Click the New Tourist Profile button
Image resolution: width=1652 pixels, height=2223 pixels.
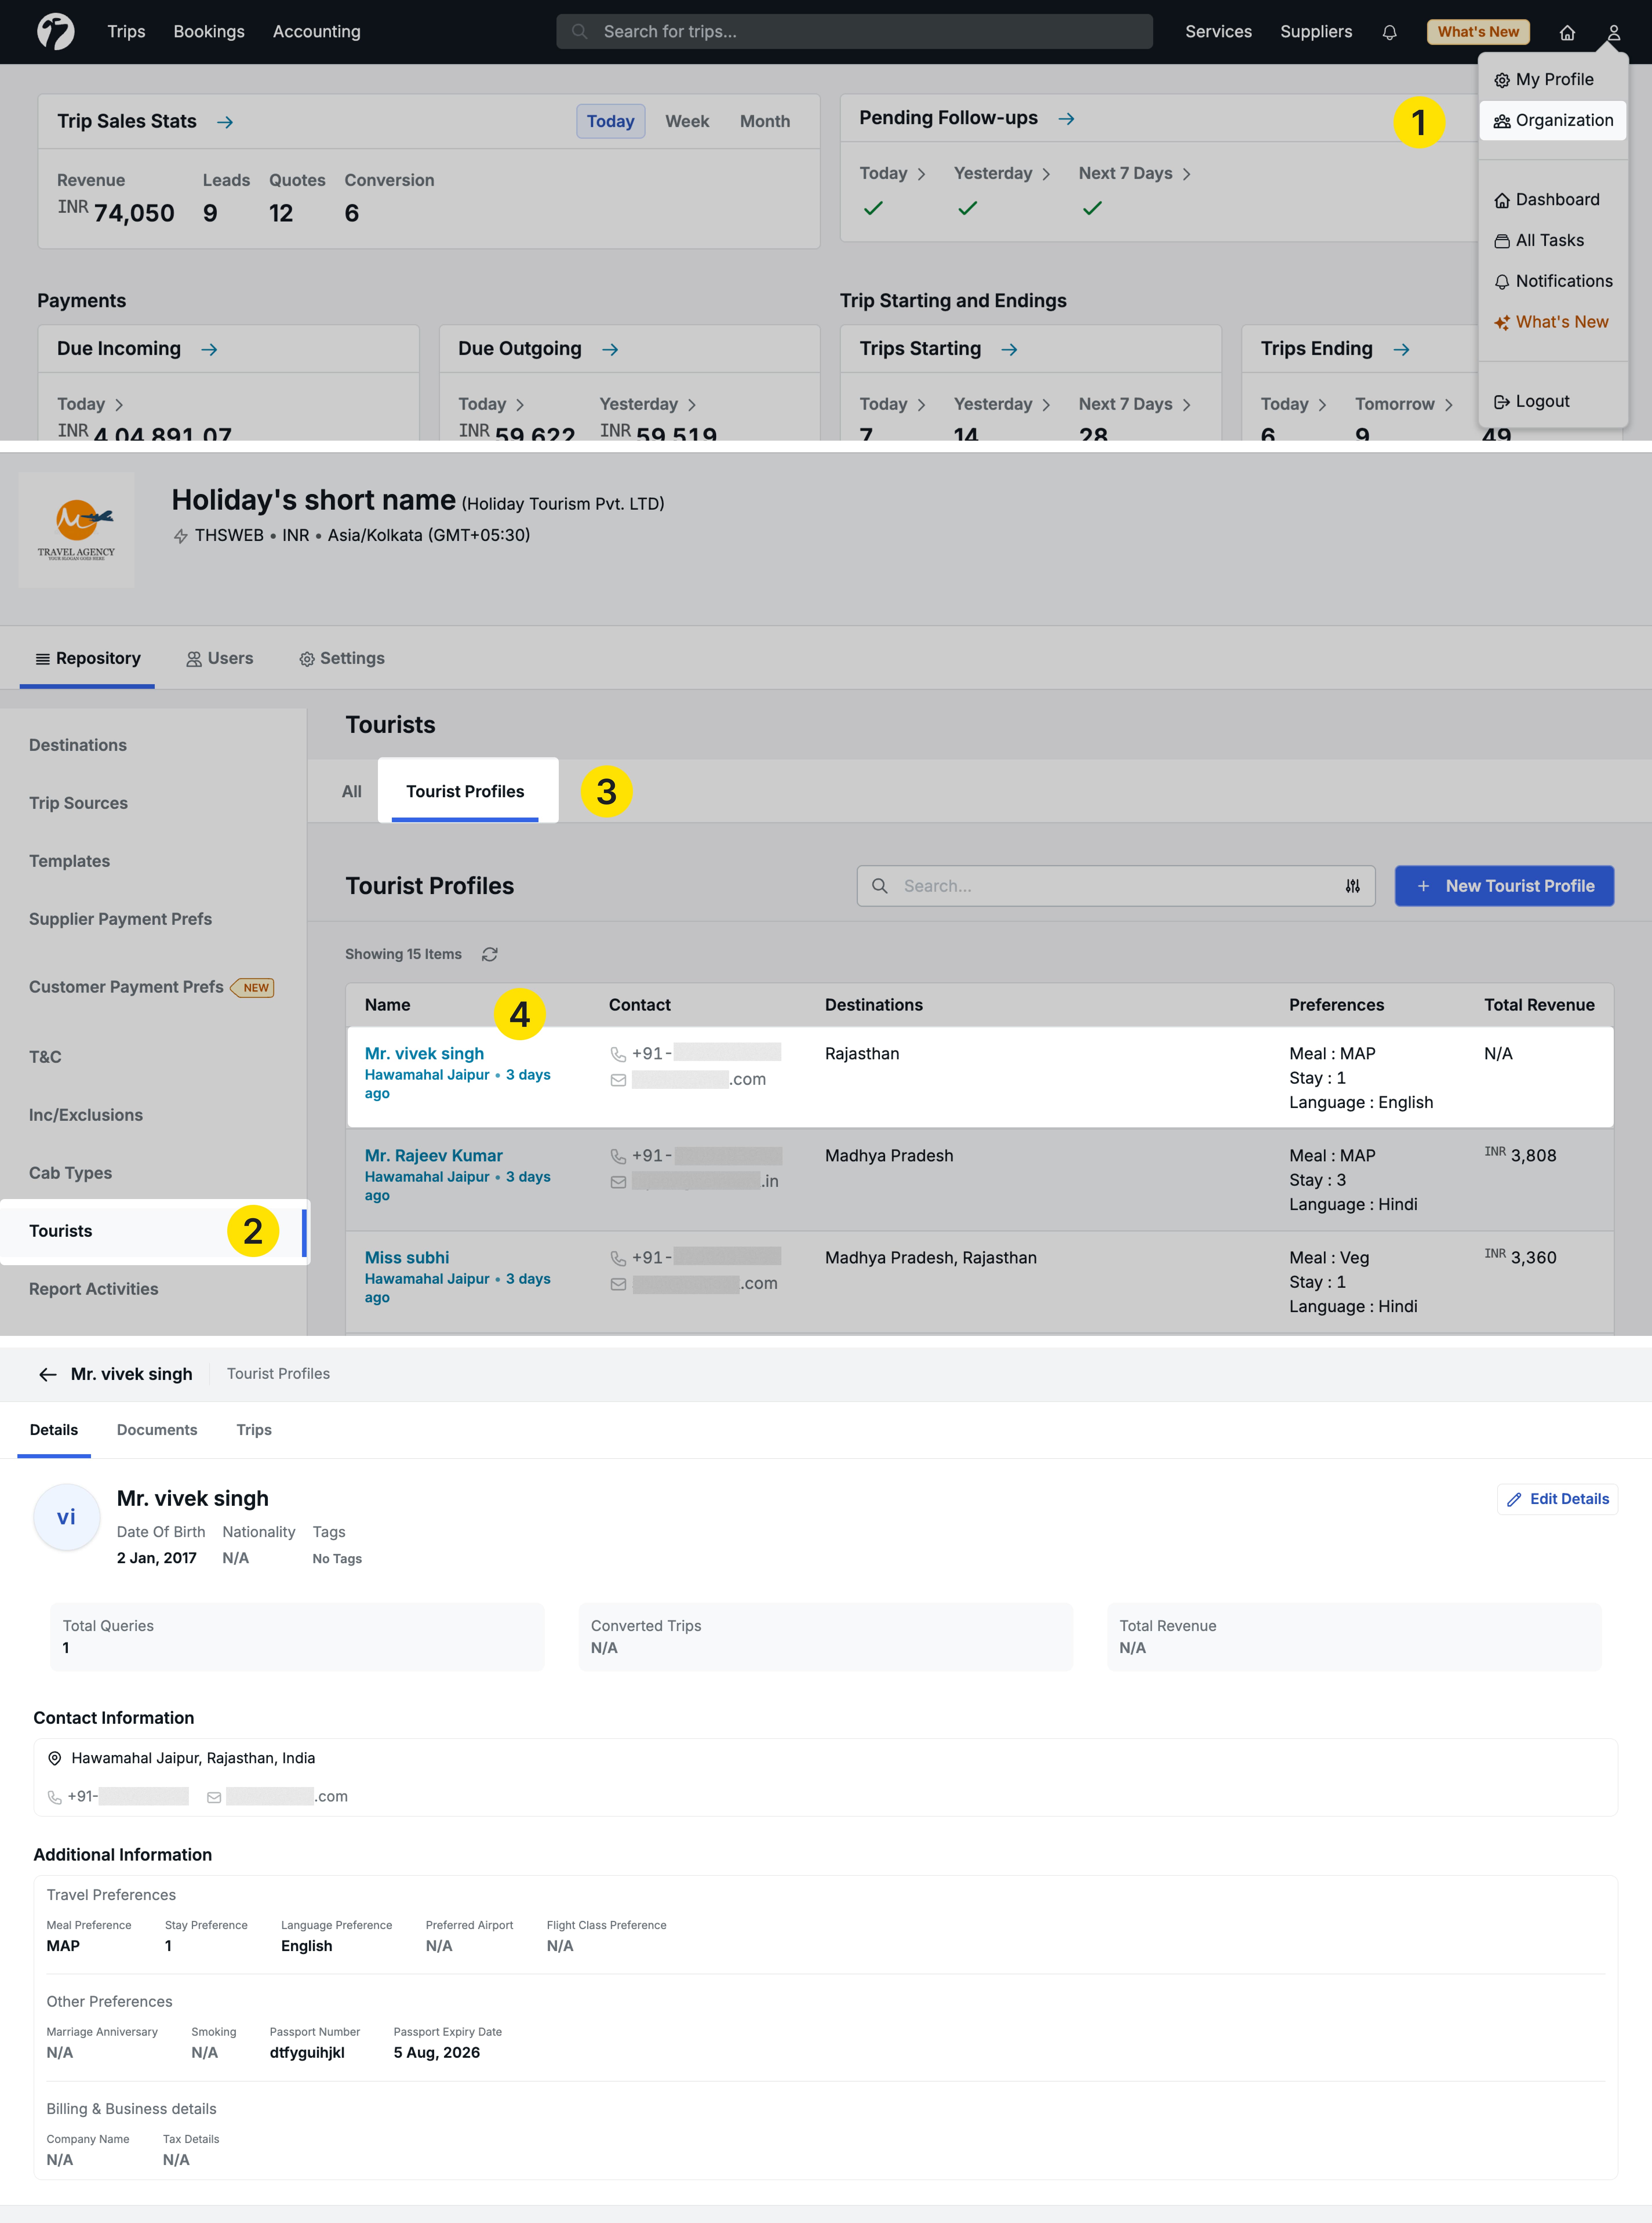pos(1504,886)
